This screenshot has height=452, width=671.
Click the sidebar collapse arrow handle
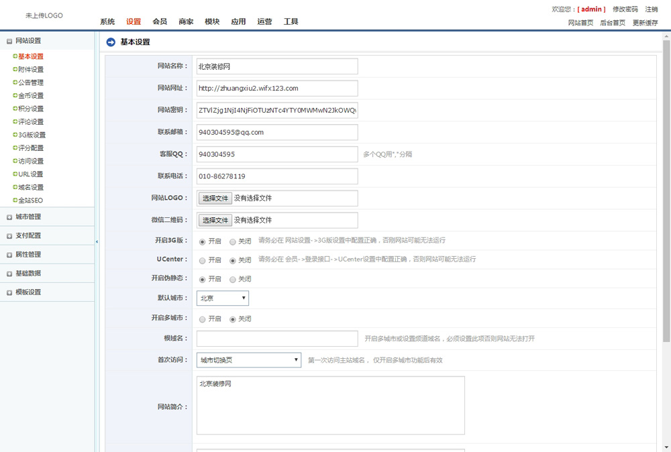pyautogui.click(x=97, y=241)
